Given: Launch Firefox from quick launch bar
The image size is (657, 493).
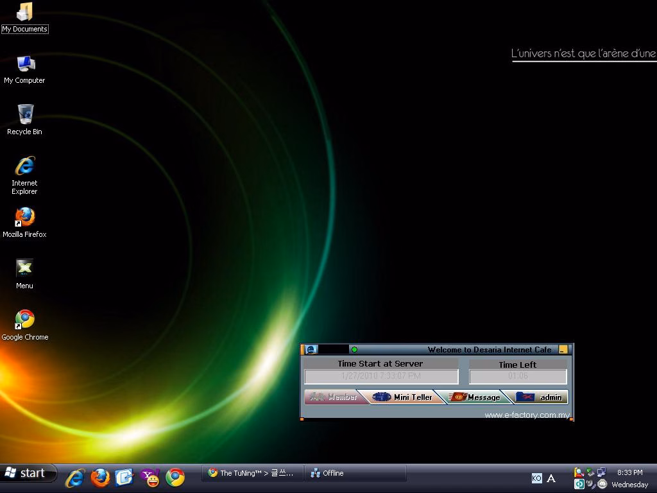Looking at the screenshot, I should 100,478.
